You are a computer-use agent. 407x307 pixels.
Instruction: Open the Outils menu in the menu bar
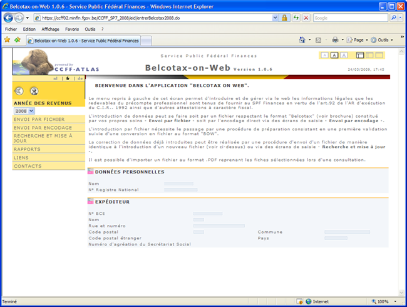coord(90,29)
